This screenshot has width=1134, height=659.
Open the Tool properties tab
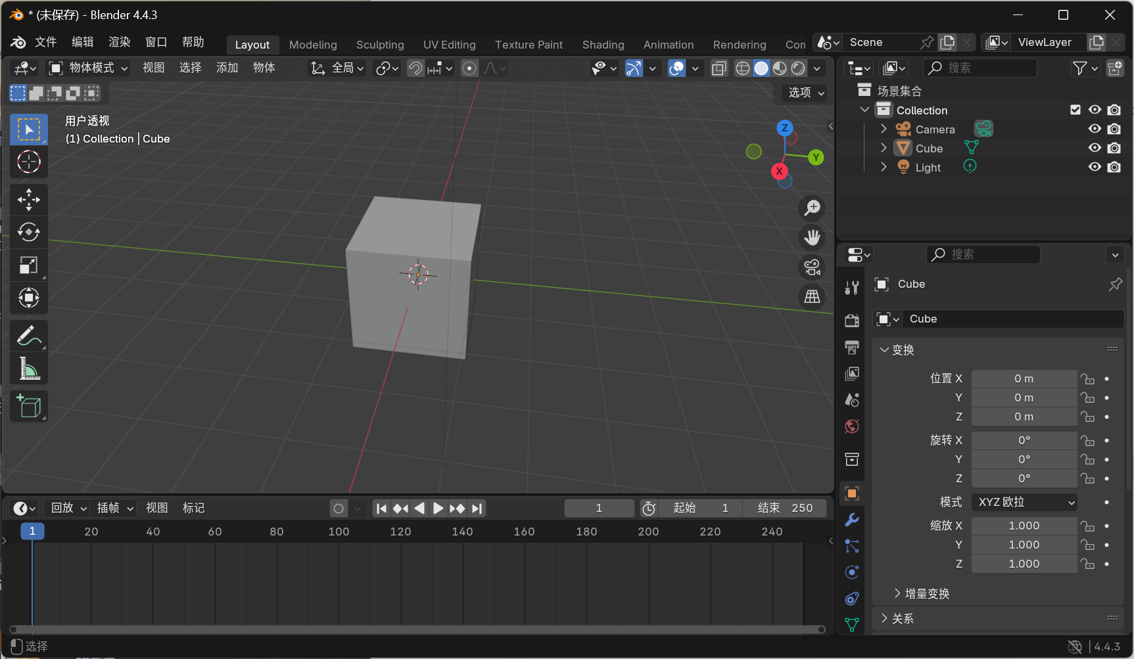852,287
